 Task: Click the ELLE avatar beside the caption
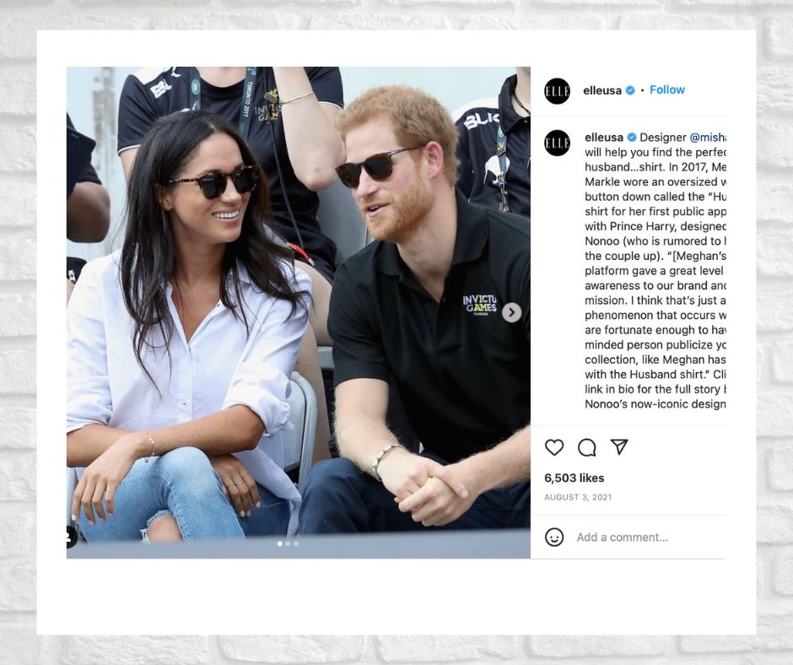pyautogui.click(x=558, y=143)
